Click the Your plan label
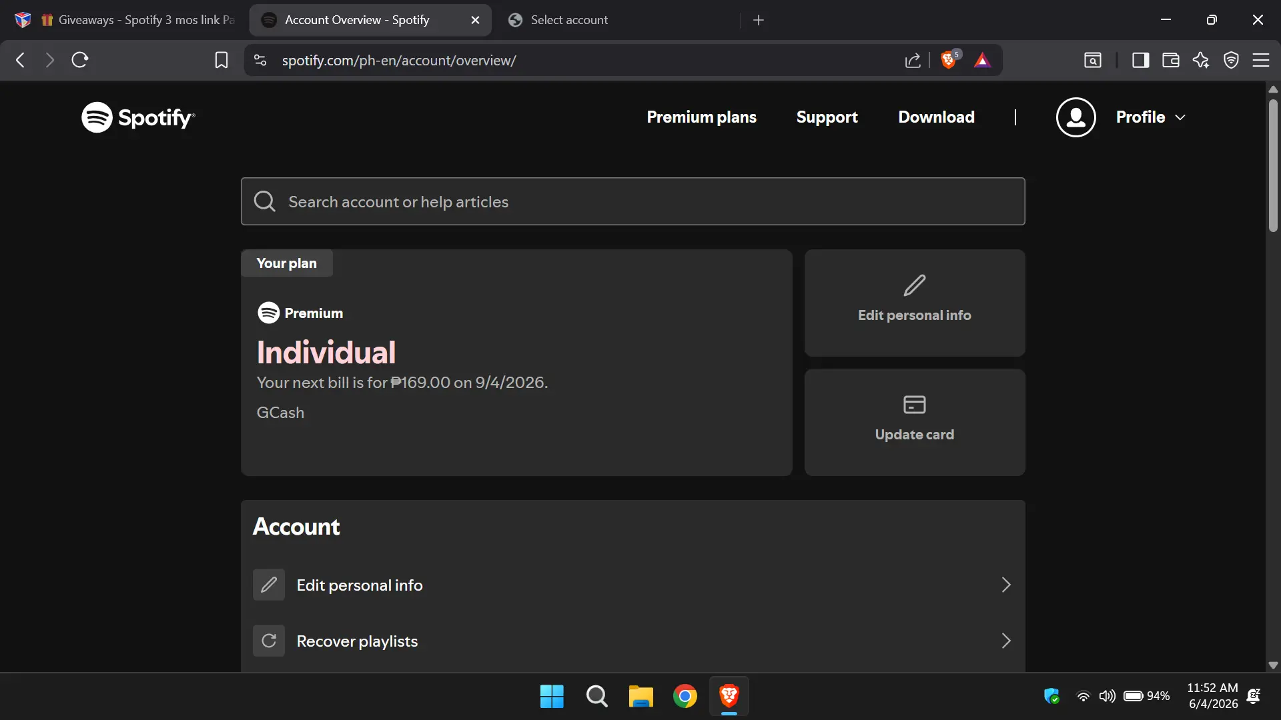Viewport: 1281px width, 720px height. coord(286,263)
